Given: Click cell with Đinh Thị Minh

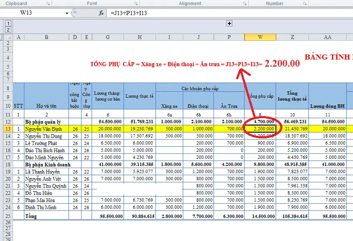Looking at the screenshot, I should click(x=46, y=207).
